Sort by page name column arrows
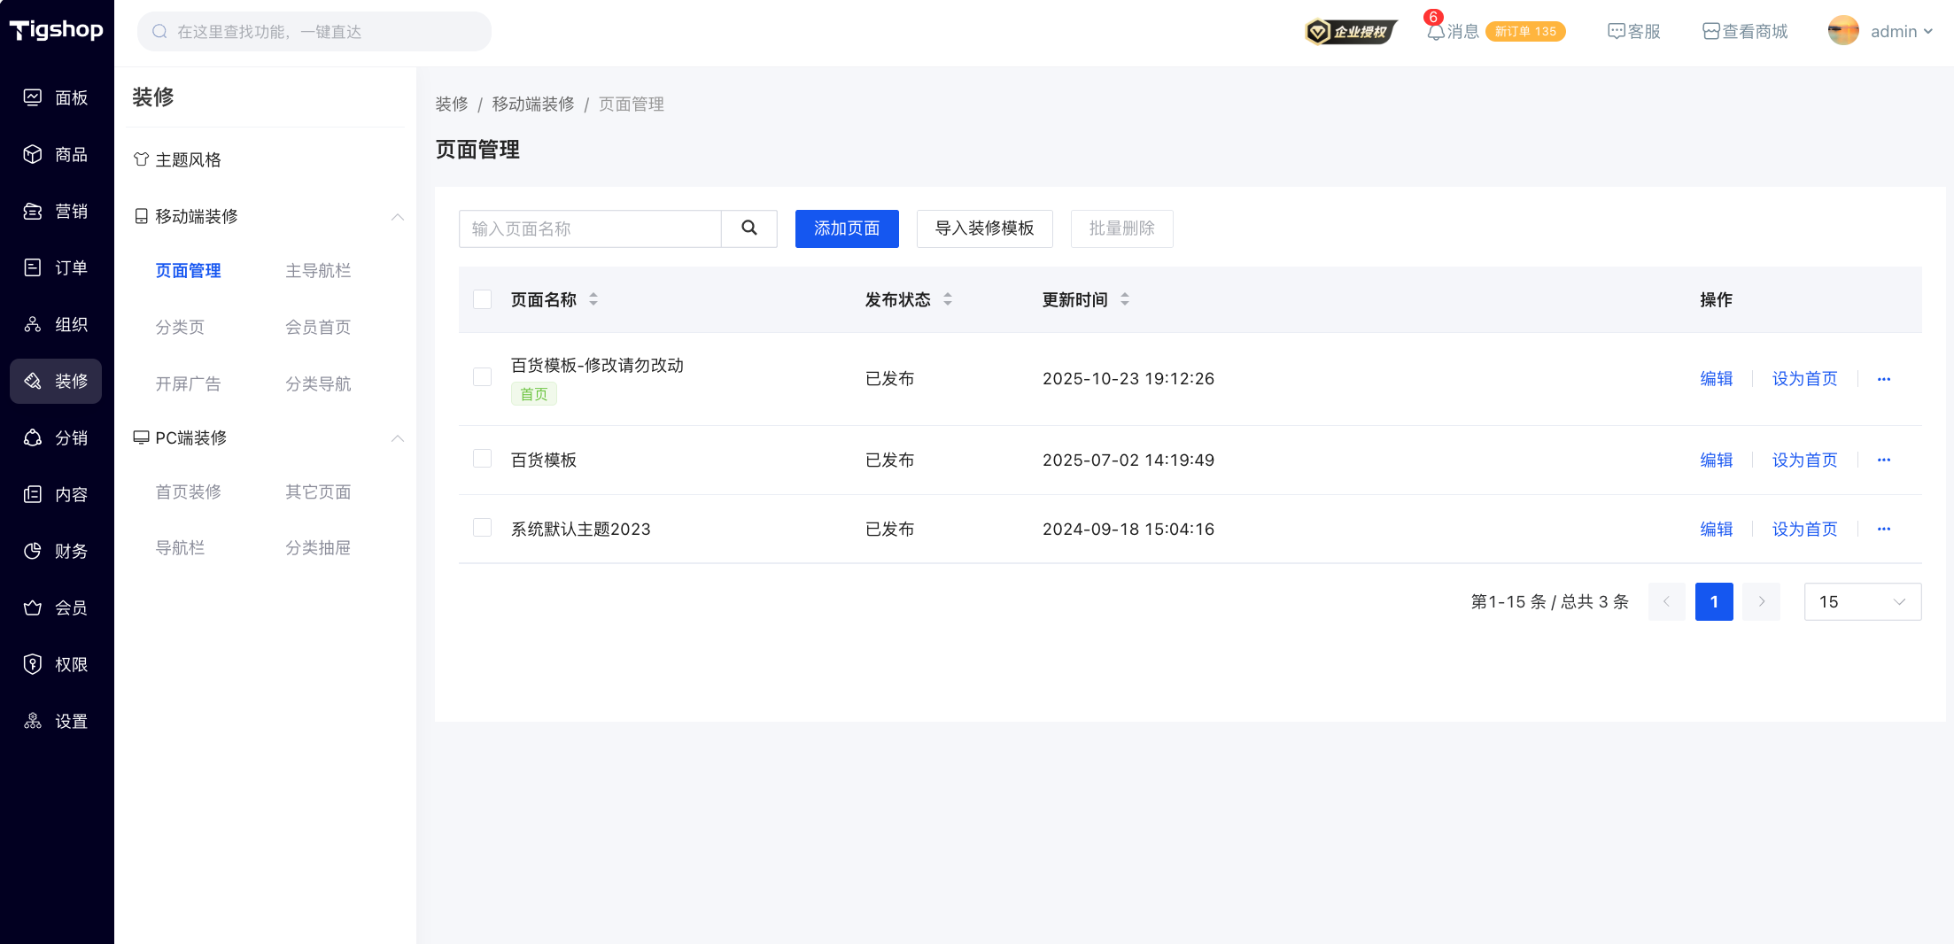 click(x=593, y=300)
